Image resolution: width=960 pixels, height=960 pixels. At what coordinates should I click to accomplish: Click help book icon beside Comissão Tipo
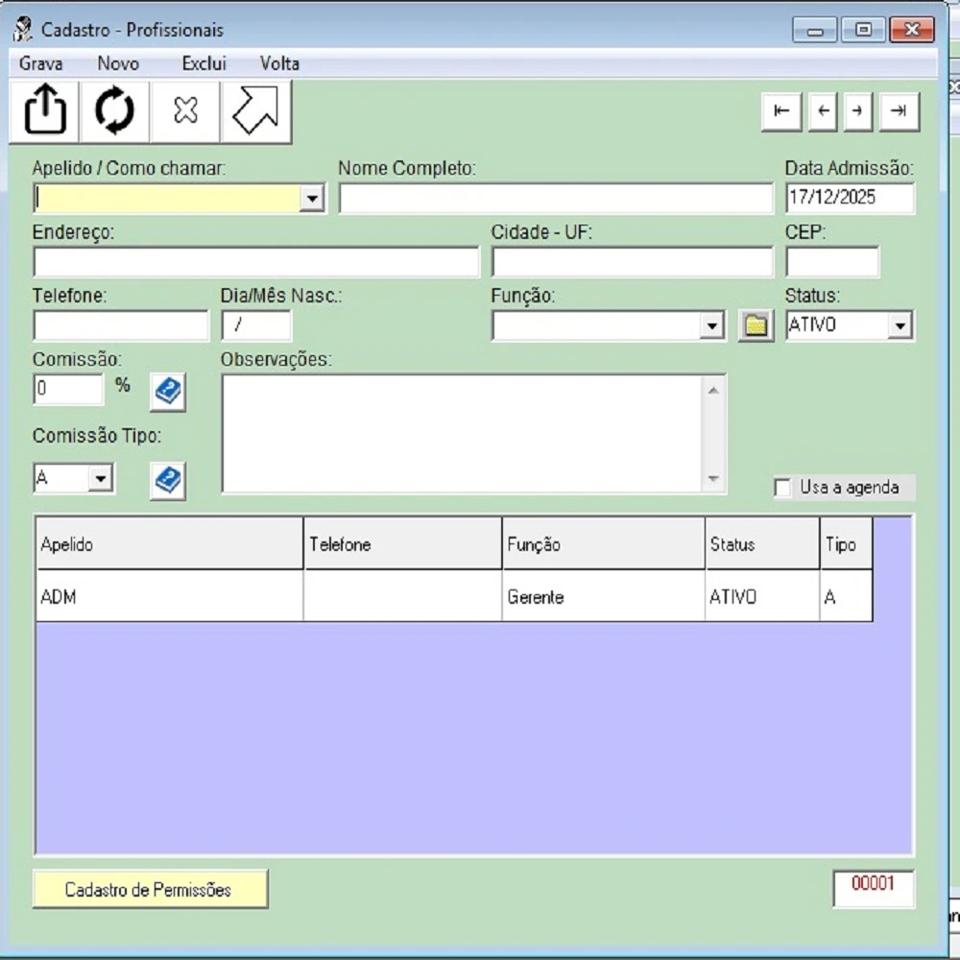[x=168, y=480]
